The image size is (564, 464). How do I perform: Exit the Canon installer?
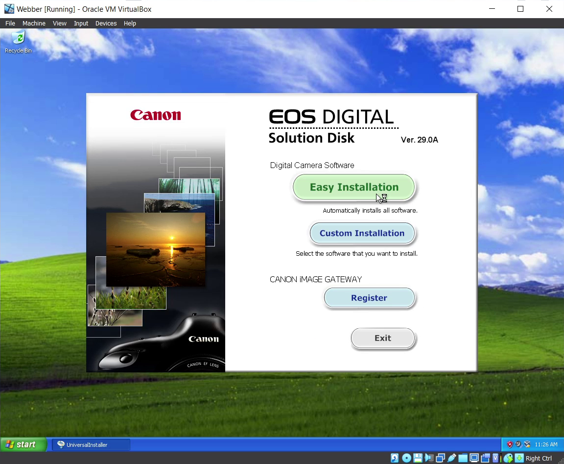[x=382, y=338]
